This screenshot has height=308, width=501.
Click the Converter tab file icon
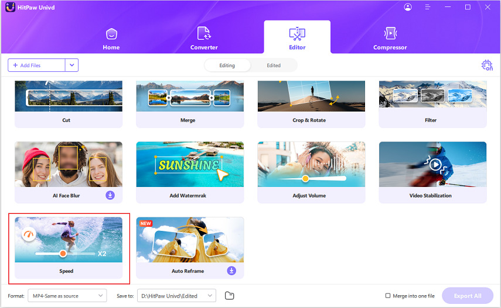(x=204, y=33)
